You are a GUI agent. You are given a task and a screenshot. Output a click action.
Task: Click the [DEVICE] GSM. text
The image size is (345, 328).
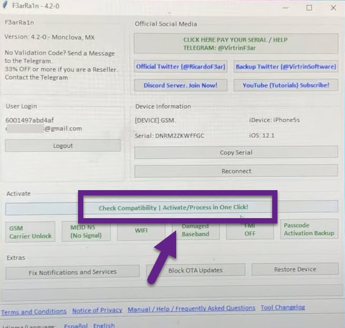(155, 120)
